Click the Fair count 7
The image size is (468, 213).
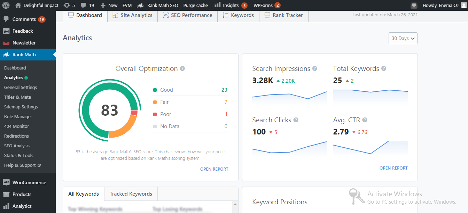(226, 102)
